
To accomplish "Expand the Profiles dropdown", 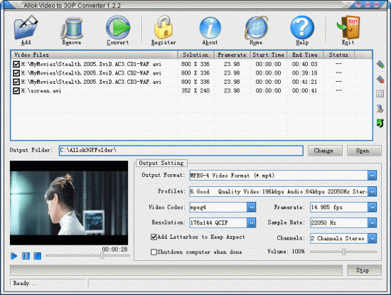I will click(372, 191).
